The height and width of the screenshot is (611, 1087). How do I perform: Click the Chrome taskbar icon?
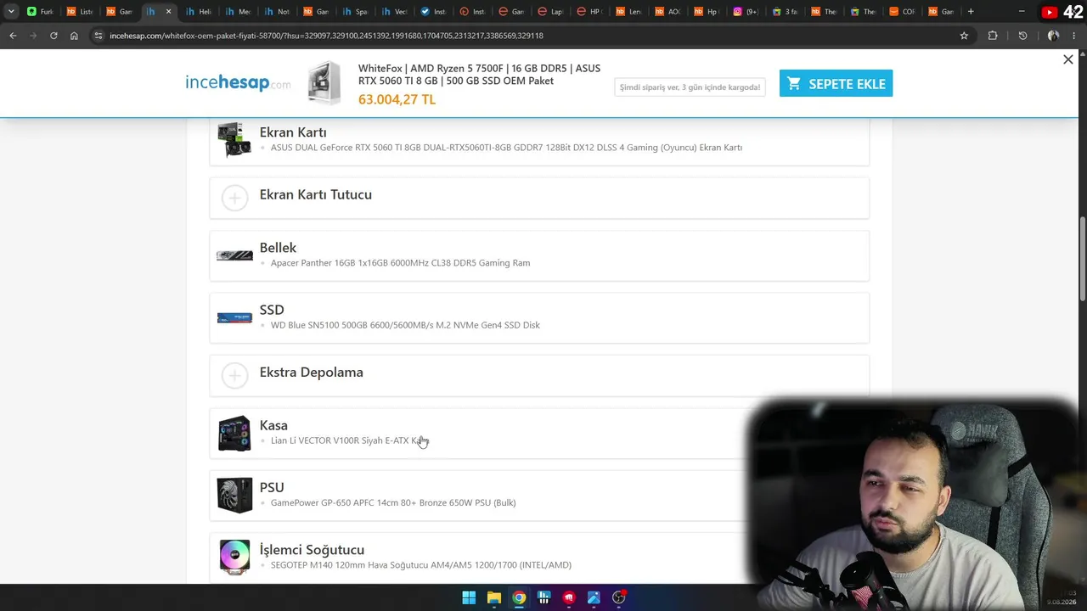[x=519, y=597]
